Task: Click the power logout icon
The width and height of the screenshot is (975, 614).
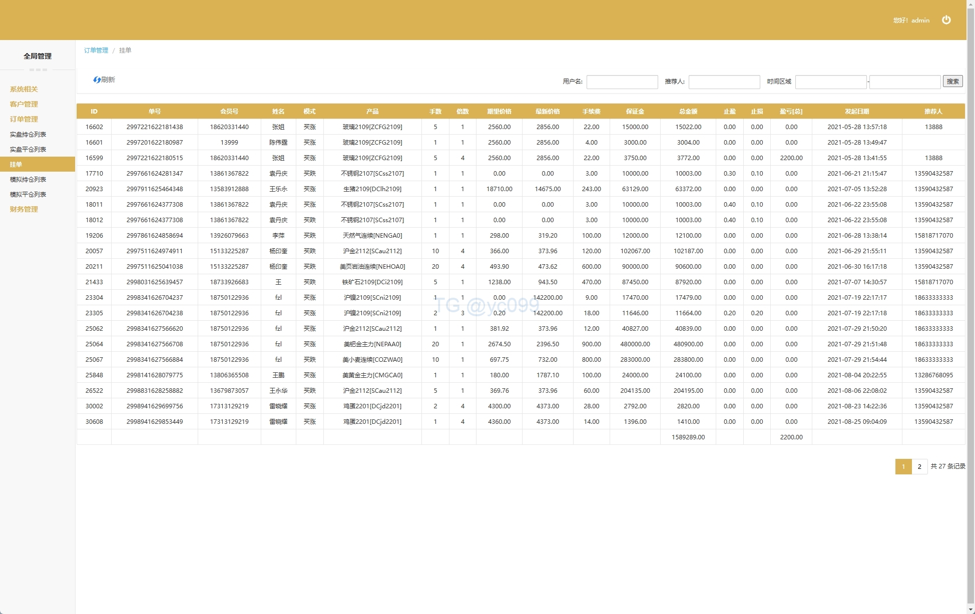Action: click(946, 20)
